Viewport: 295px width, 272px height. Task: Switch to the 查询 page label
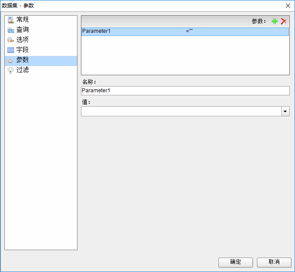pos(23,30)
